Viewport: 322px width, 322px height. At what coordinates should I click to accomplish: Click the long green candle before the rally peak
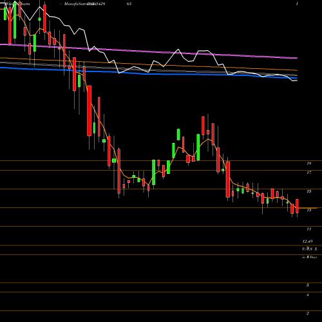198,147
